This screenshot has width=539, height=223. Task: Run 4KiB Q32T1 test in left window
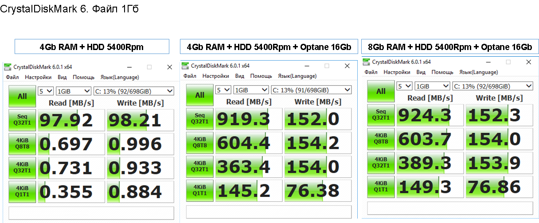tap(22, 168)
